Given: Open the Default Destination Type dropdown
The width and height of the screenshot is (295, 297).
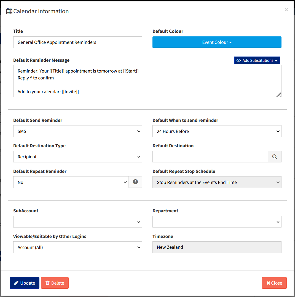Looking at the screenshot, I should coord(77,156).
